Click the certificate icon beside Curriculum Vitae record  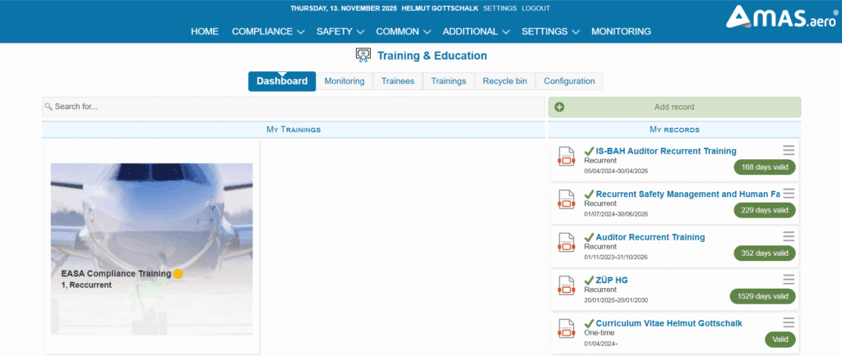(565, 329)
